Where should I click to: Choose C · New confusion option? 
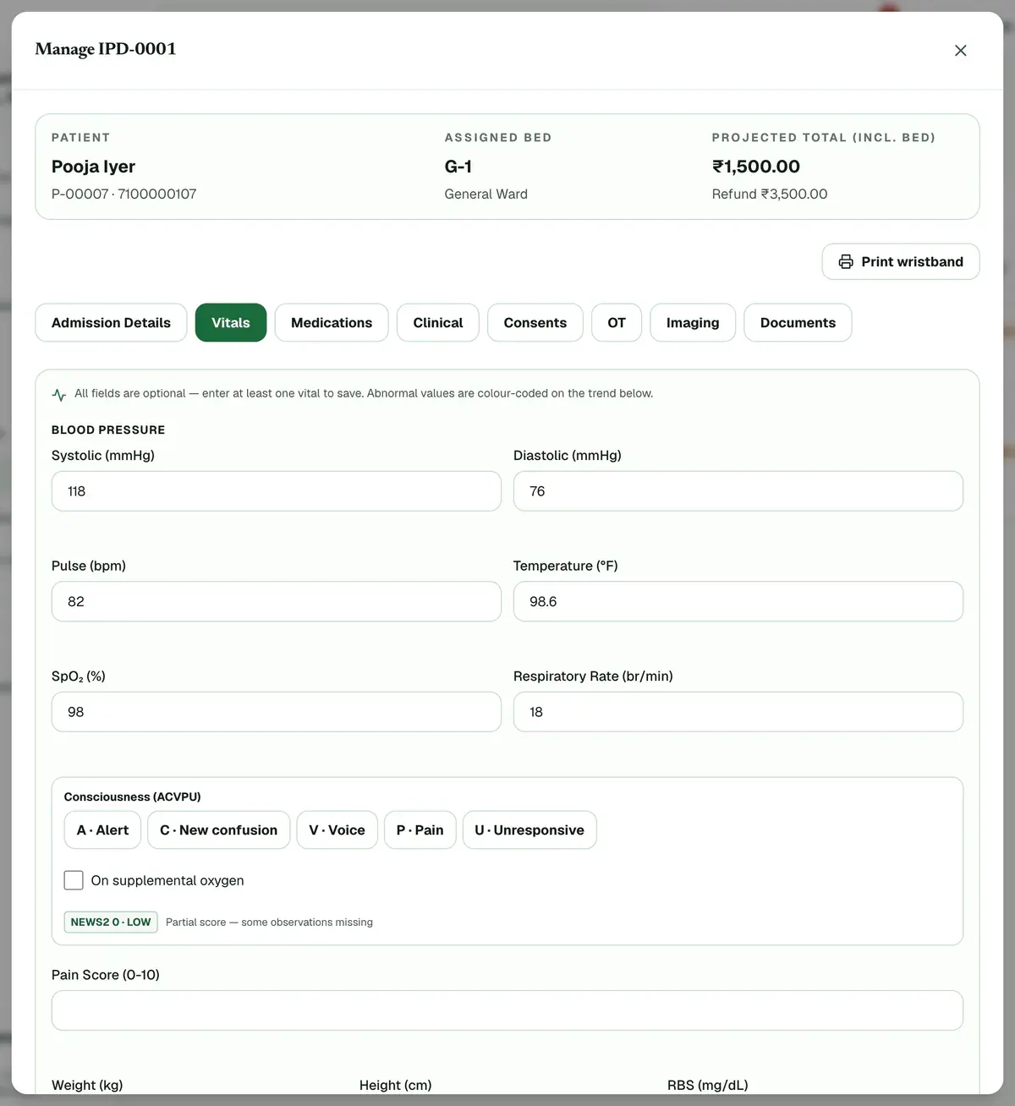(x=219, y=830)
